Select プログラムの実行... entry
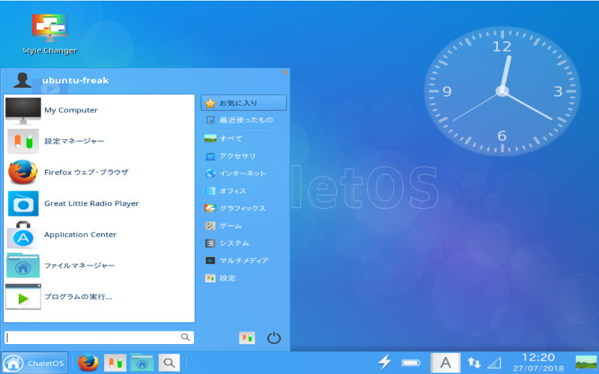 click(x=100, y=297)
